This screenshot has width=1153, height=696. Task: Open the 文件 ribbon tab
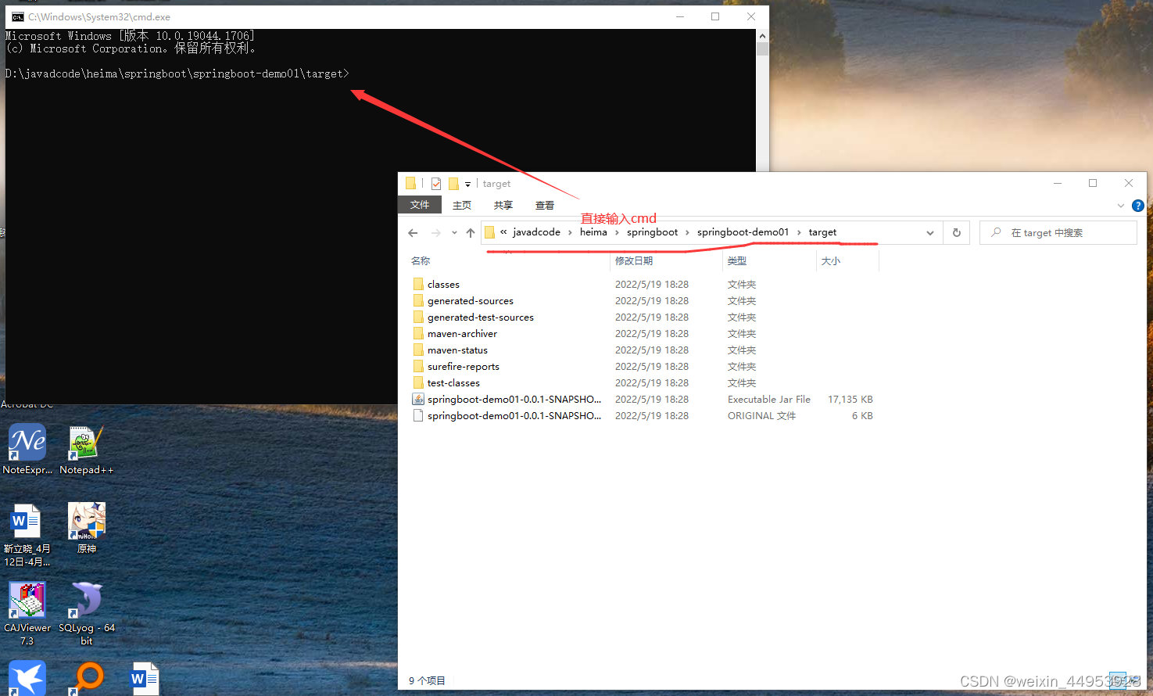tap(420, 205)
